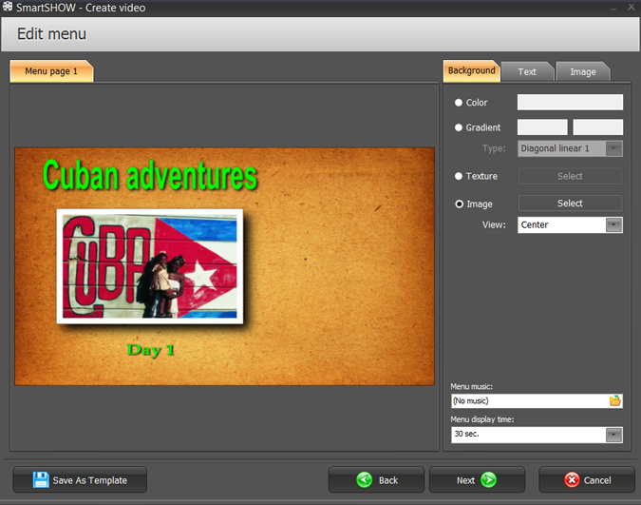The width and height of the screenshot is (641, 505).
Task: Click the green left arrow Back icon
Action: tap(365, 479)
